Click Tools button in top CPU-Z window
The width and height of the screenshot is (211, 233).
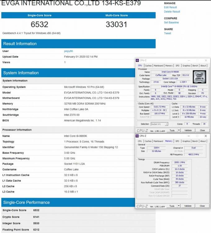172,130
